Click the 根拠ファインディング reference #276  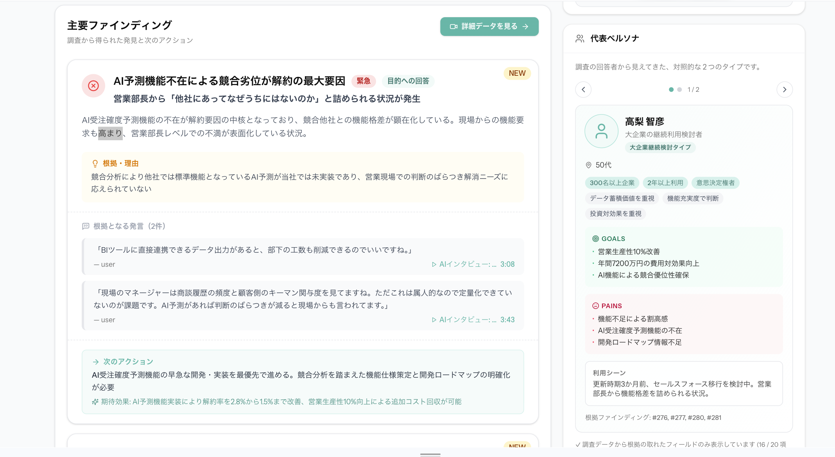point(660,418)
